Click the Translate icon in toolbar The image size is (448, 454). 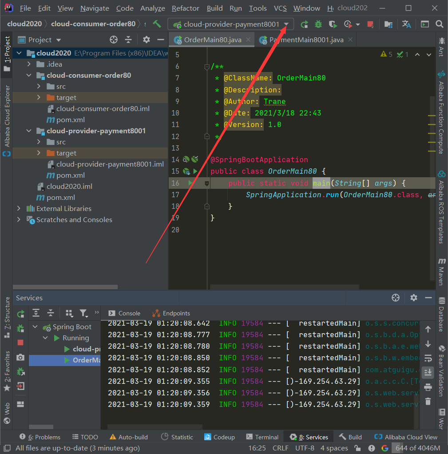(x=406, y=24)
